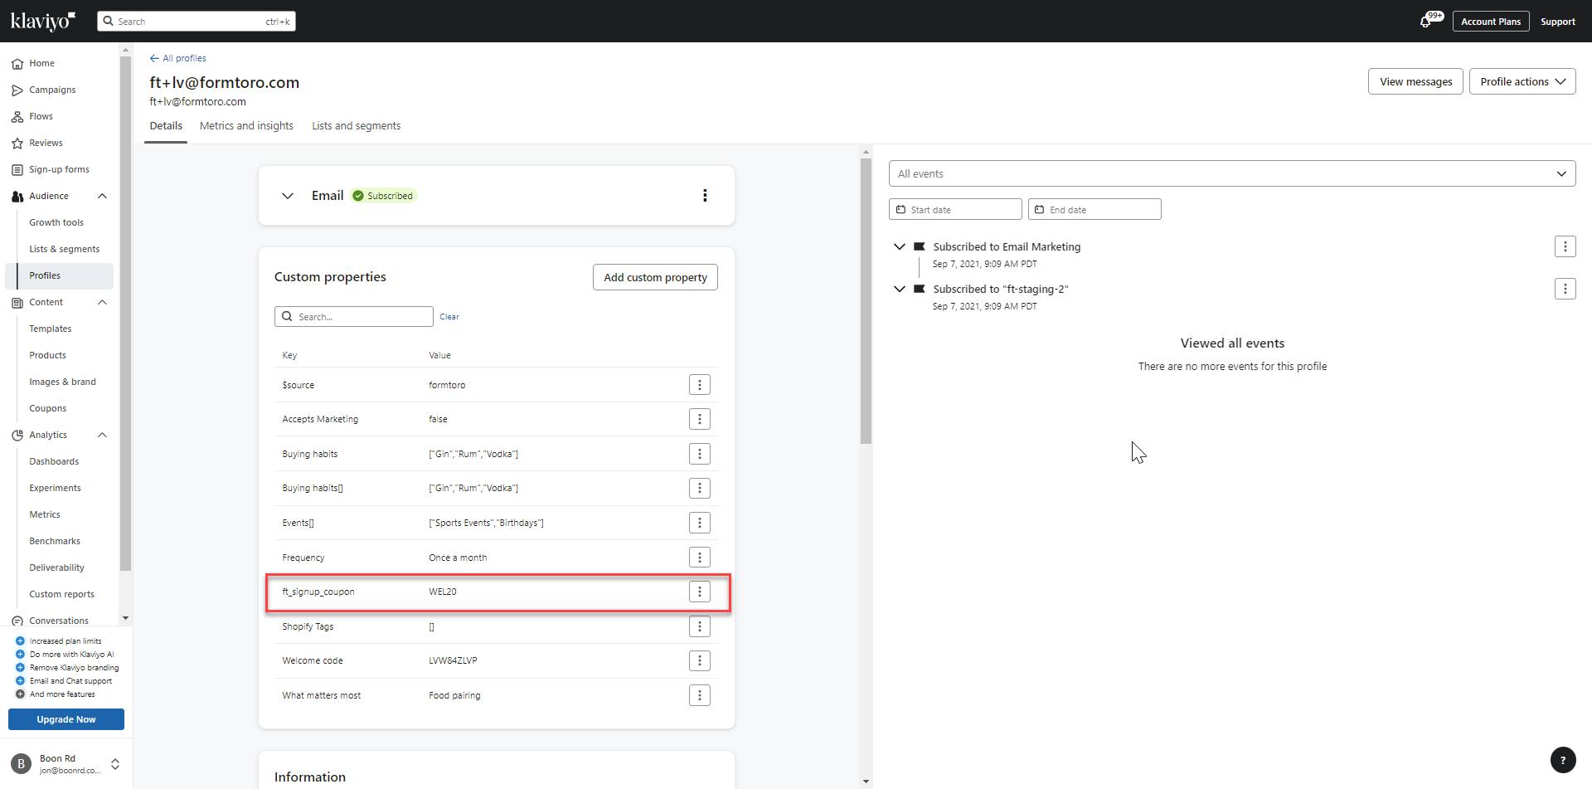Image resolution: width=1592 pixels, height=789 pixels.
Task: Click the Upgrade Now button
Action: point(66,719)
